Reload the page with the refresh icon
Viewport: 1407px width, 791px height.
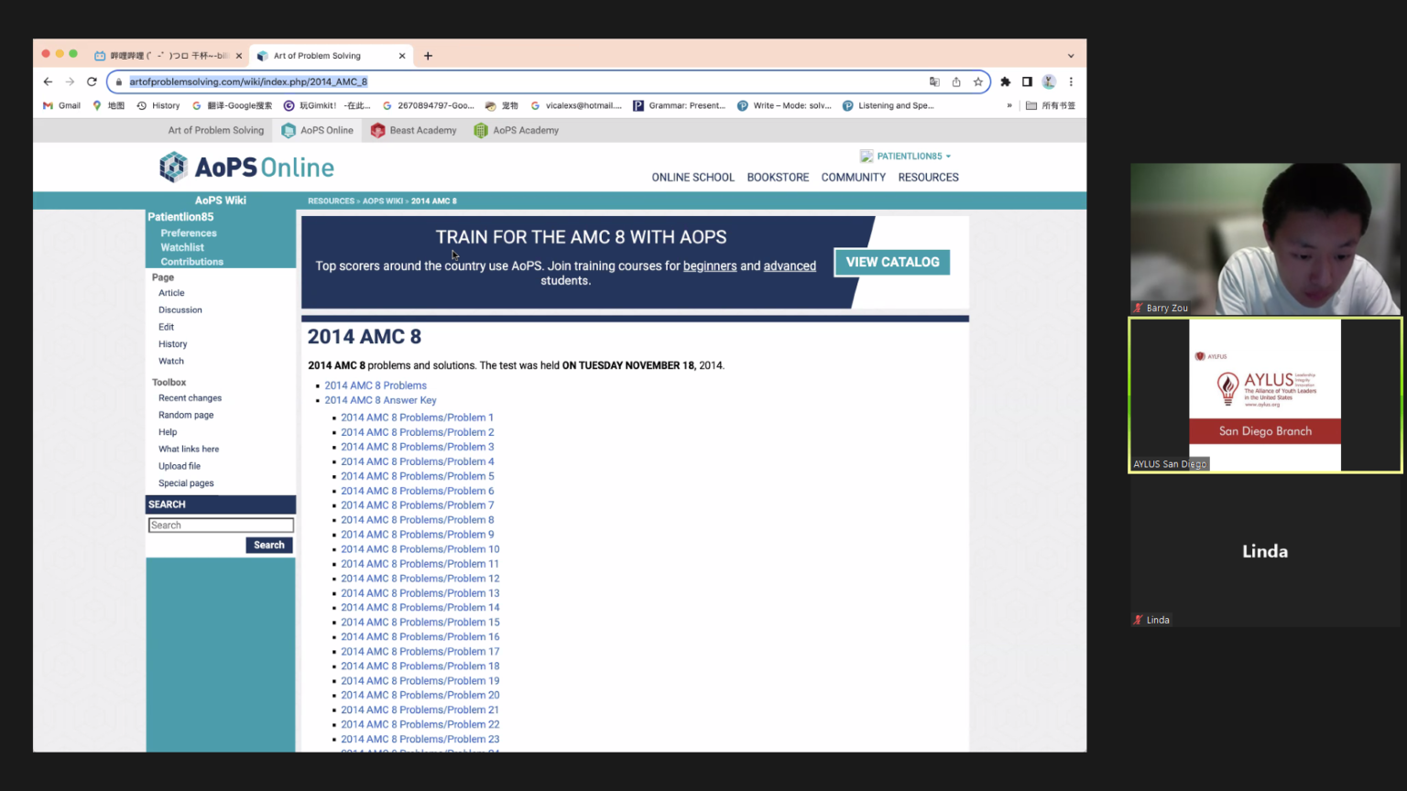point(92,81)
